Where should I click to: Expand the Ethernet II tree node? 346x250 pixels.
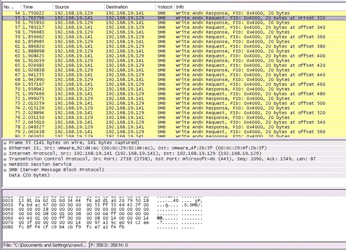click(5, 148)
